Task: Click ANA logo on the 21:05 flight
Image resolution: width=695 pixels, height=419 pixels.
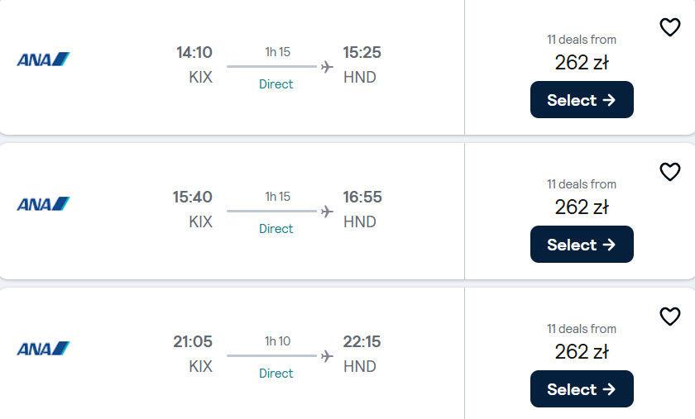Action: click(43, 349)
